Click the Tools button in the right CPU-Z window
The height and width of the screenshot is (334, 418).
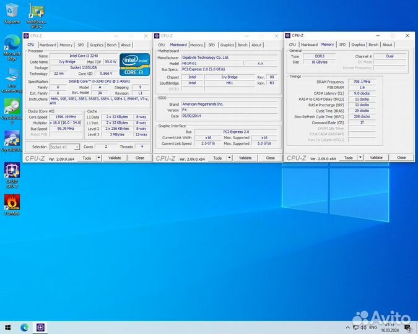[x=348, y=158]
